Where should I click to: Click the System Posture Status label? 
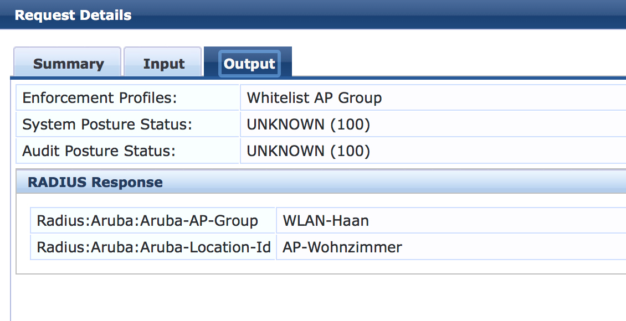pos(107,125)
